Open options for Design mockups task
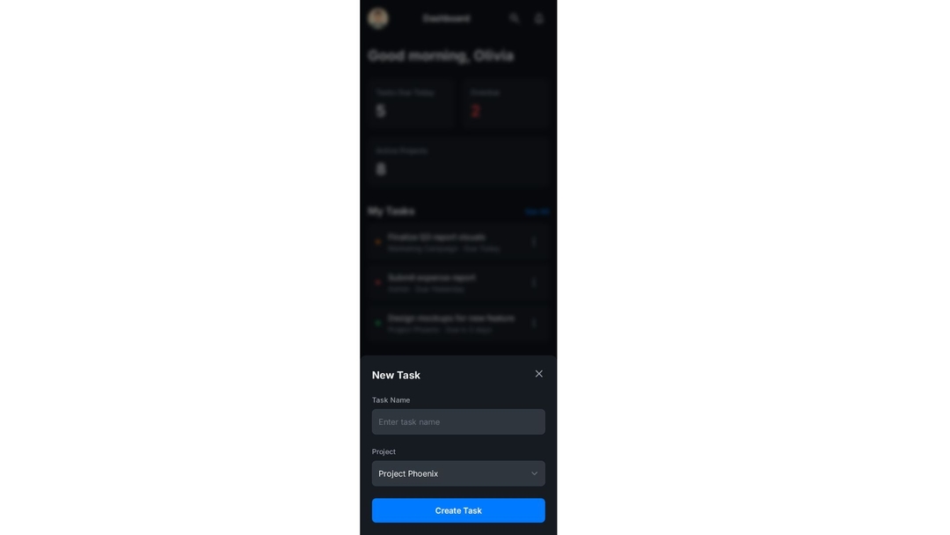The width and height of the screenshot is (950, 535). (x=534, y=323)
